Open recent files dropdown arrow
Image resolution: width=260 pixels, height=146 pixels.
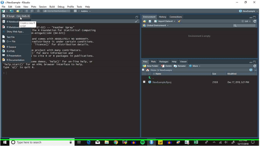[22, 11]
